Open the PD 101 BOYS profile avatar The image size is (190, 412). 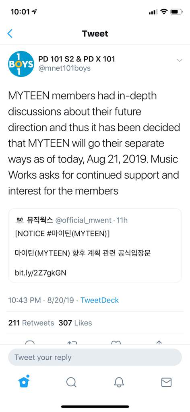pos(21,64)
